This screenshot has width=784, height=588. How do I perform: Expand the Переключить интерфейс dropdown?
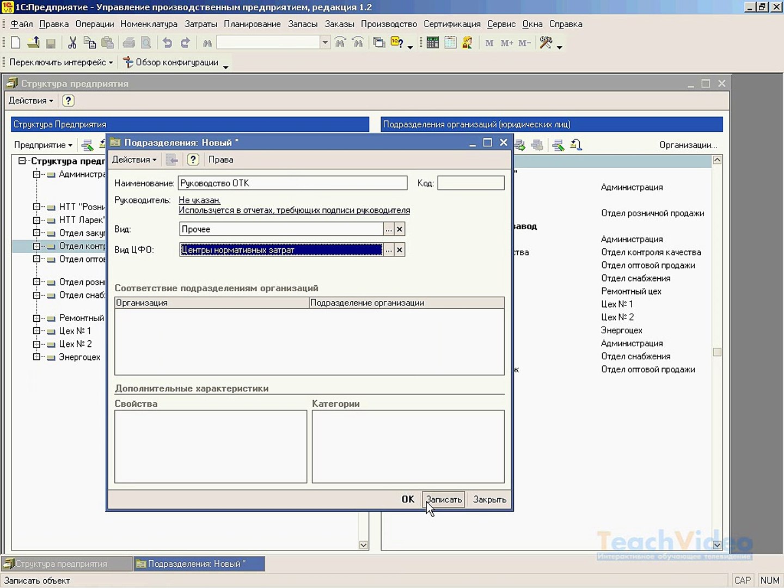tap(61, 63)
